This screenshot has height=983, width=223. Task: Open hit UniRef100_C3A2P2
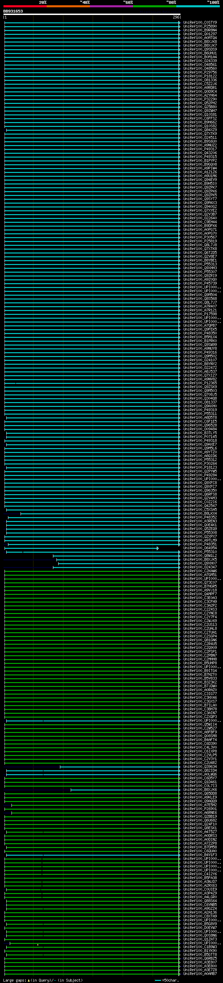tap(200, 606)
